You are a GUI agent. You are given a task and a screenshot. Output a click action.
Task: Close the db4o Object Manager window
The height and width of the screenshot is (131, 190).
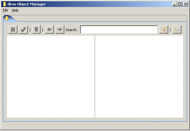(x=186, y=4)
